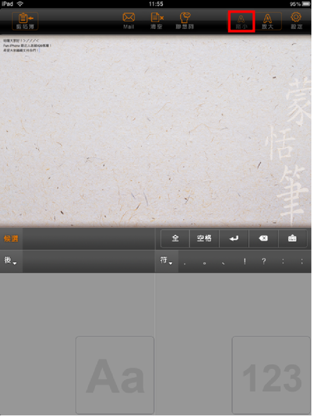Tap the Wi-Fi status icon
The height and width of the screenshot is (416, 312).
coord(20,4)
